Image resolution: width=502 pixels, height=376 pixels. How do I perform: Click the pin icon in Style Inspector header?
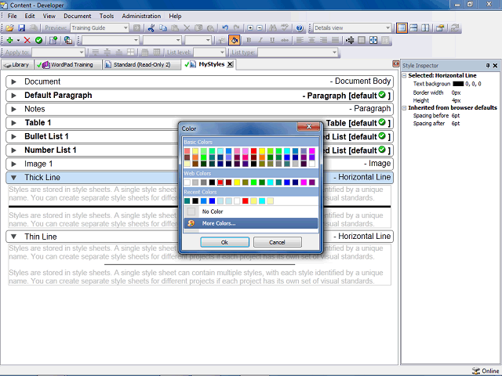click(488, 66)
